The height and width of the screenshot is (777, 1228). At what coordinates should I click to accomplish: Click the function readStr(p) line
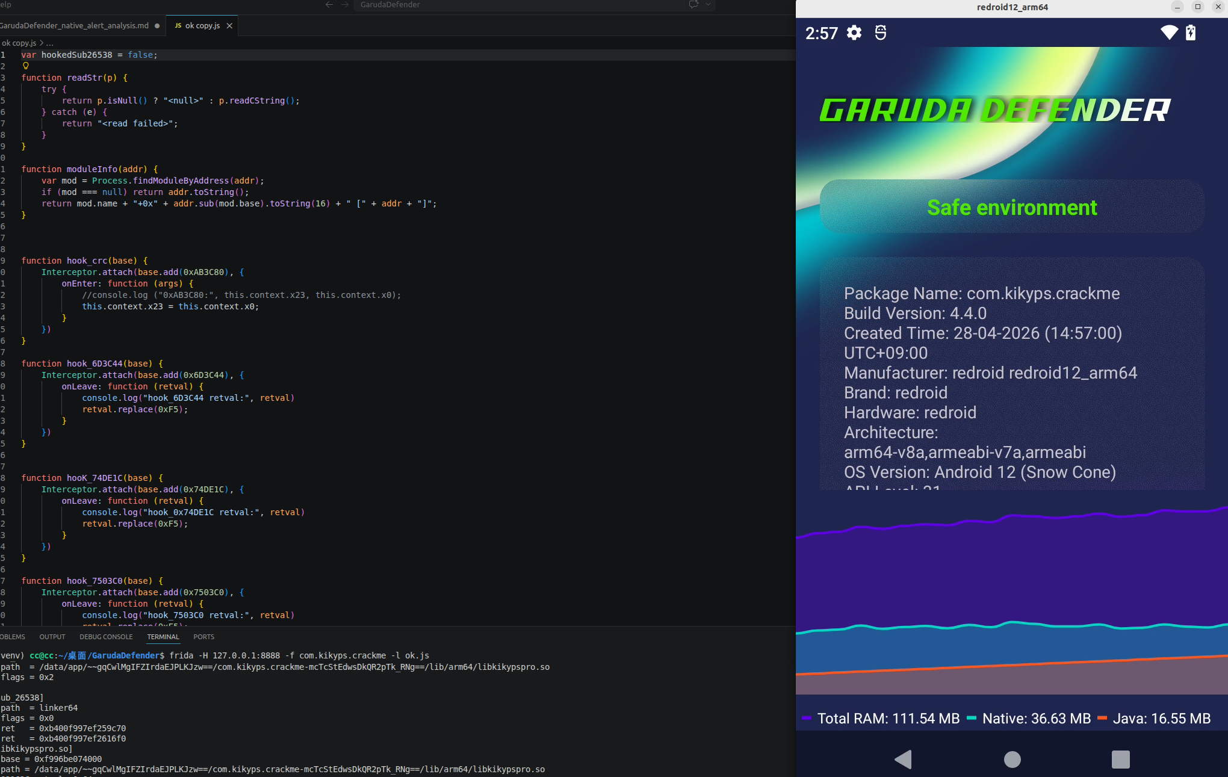(x=75, y=78)
